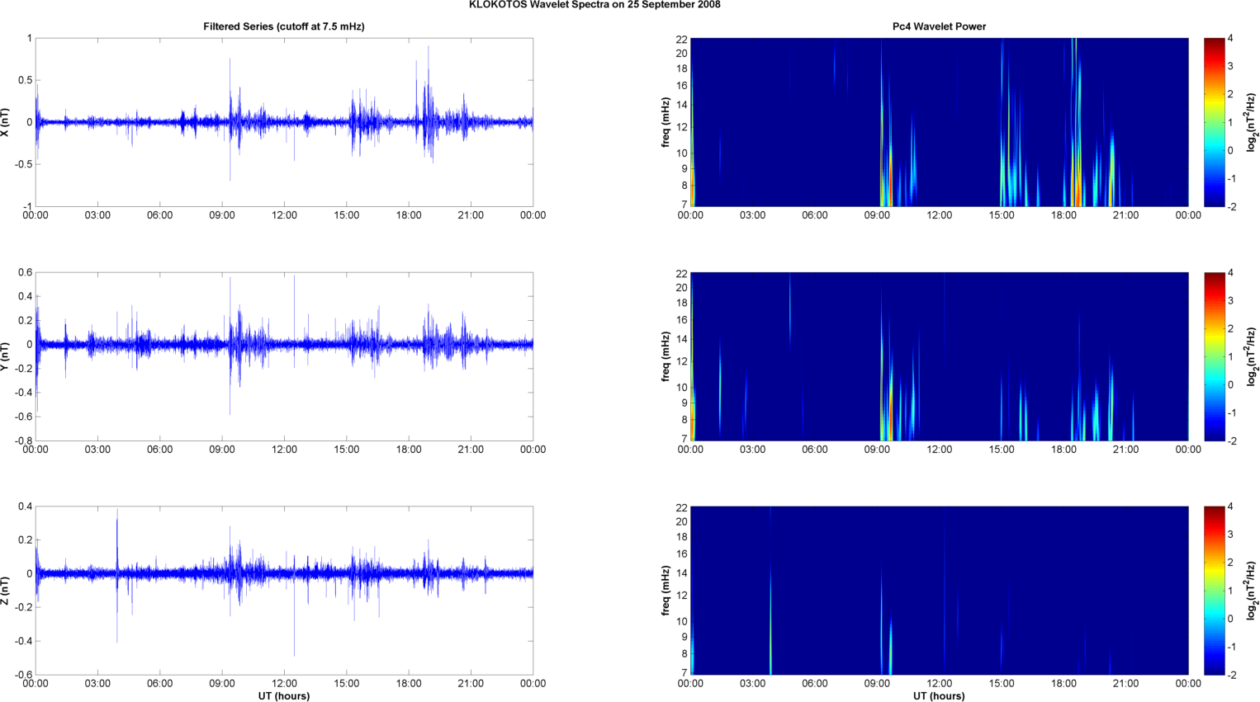Click the "18:00" tick beneath the Y time series
1260x702 pixels.
(x=409, y=450)
